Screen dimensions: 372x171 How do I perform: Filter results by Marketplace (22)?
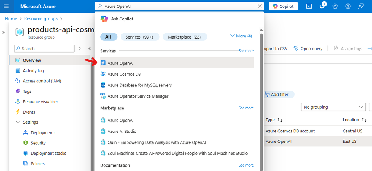click(x=184, y=37)
